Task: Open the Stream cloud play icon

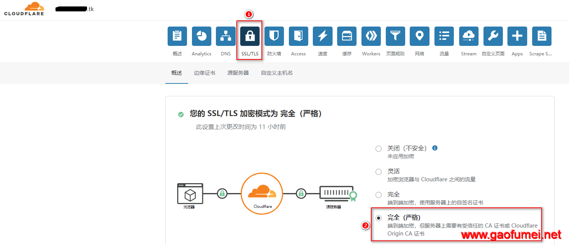Action: click(x=469, y=36)
